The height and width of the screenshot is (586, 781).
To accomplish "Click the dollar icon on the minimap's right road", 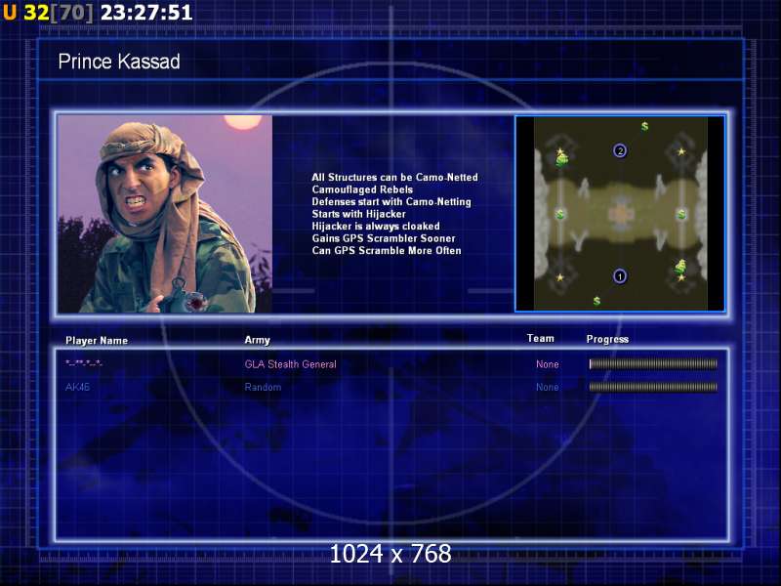I will tap(681, 214).
